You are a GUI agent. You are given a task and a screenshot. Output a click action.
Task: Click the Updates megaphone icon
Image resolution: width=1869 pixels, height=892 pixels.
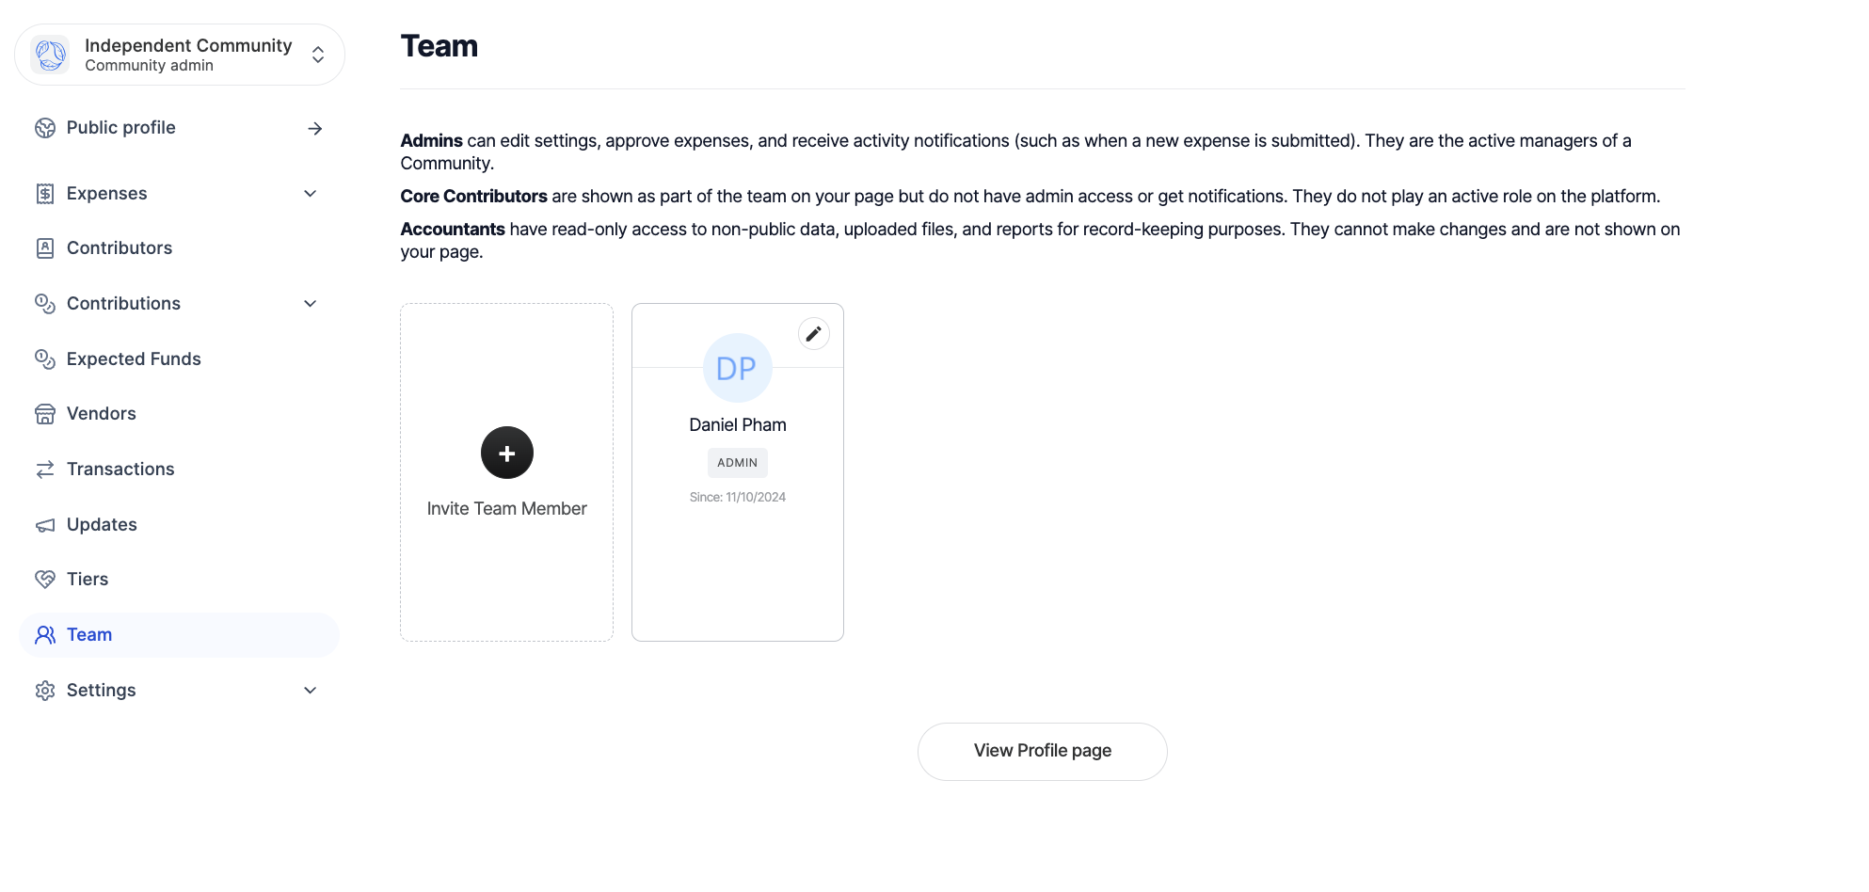45,525
